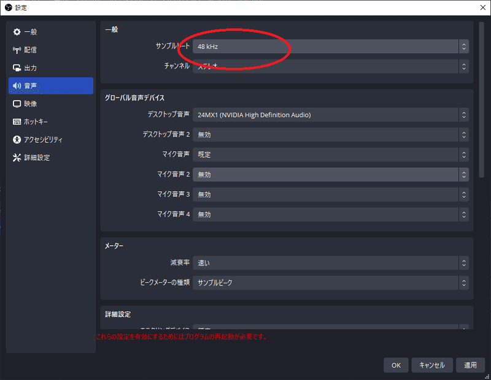491x380 pixels.
Task: Click the サンプルレート label
Action: click(x=172, y=46)
